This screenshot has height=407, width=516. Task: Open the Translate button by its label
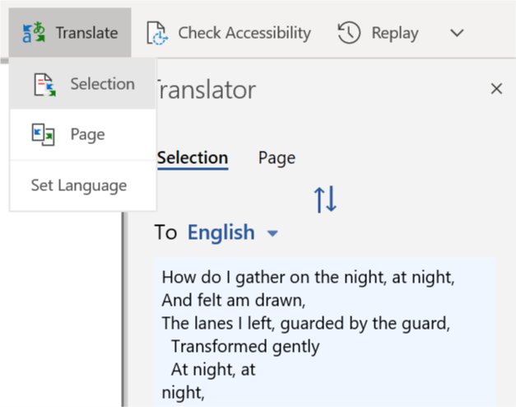[x=86, y=33]
